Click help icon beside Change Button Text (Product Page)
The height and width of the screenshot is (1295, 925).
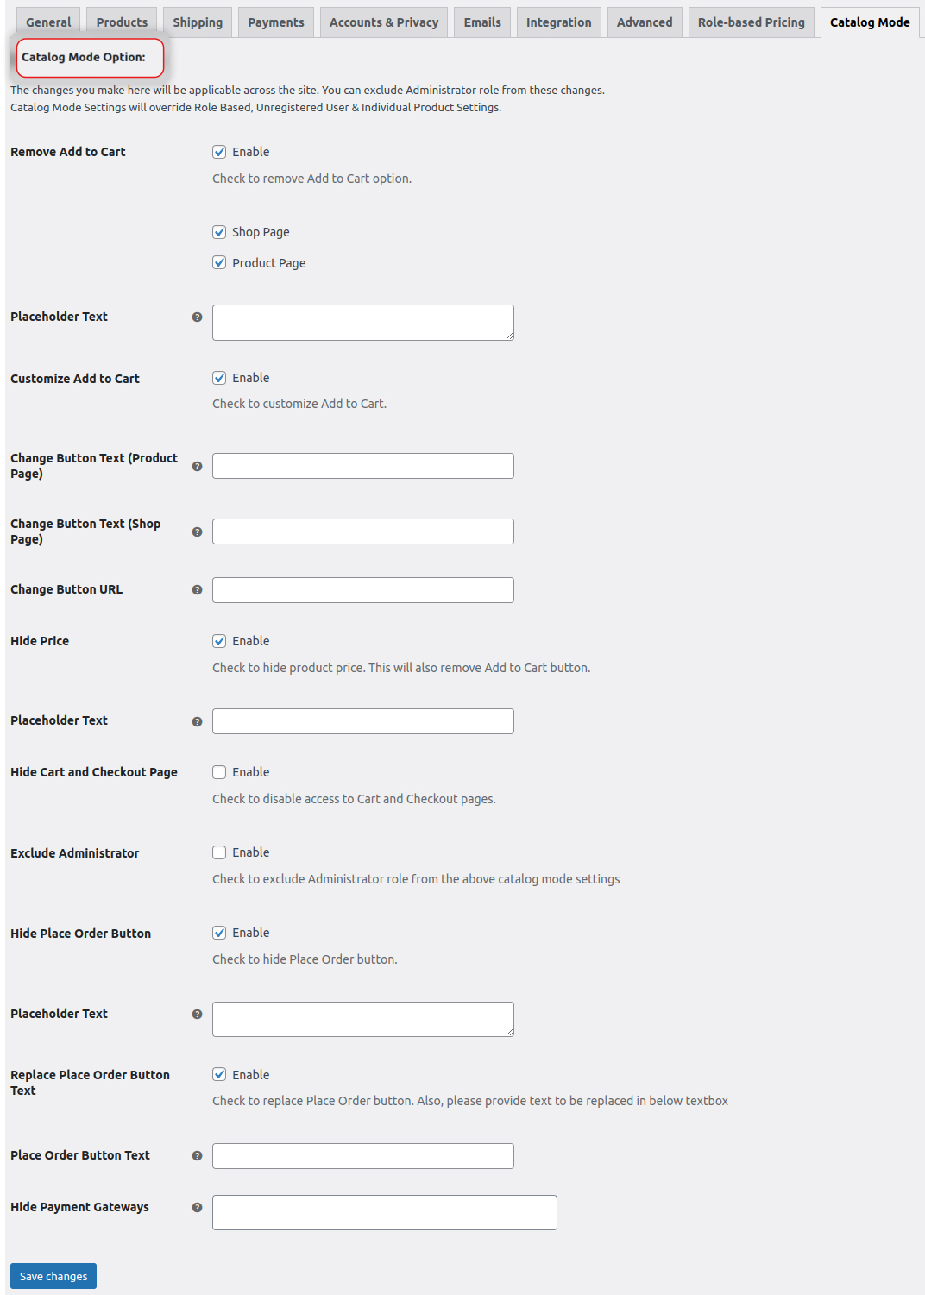[197, 465]
